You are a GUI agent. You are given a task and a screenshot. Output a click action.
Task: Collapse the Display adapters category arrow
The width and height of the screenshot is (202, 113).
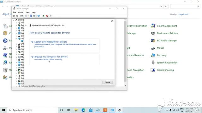16,39
